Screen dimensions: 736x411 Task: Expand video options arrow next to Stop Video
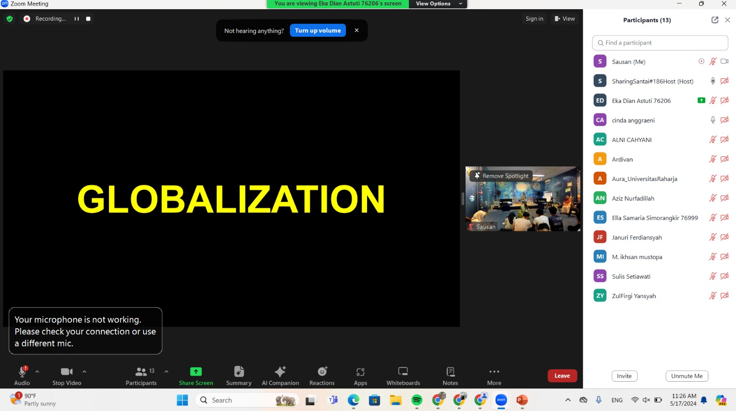pyautogui.click(x=84, y=372)
